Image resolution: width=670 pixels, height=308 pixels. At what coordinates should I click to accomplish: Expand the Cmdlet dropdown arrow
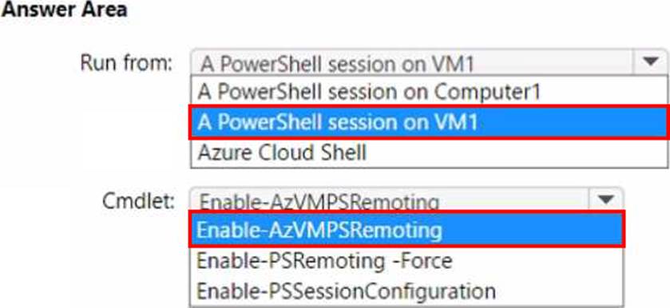pyautogui.click(x=606, y=199)
